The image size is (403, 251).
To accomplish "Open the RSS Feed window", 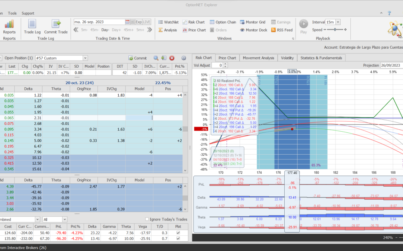I will click(x=282, y=30).
